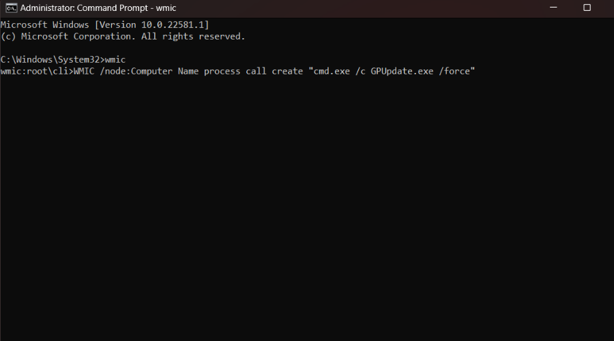Click the lowercase "wmic" command after System32 prompt

(x=115, y=60)
